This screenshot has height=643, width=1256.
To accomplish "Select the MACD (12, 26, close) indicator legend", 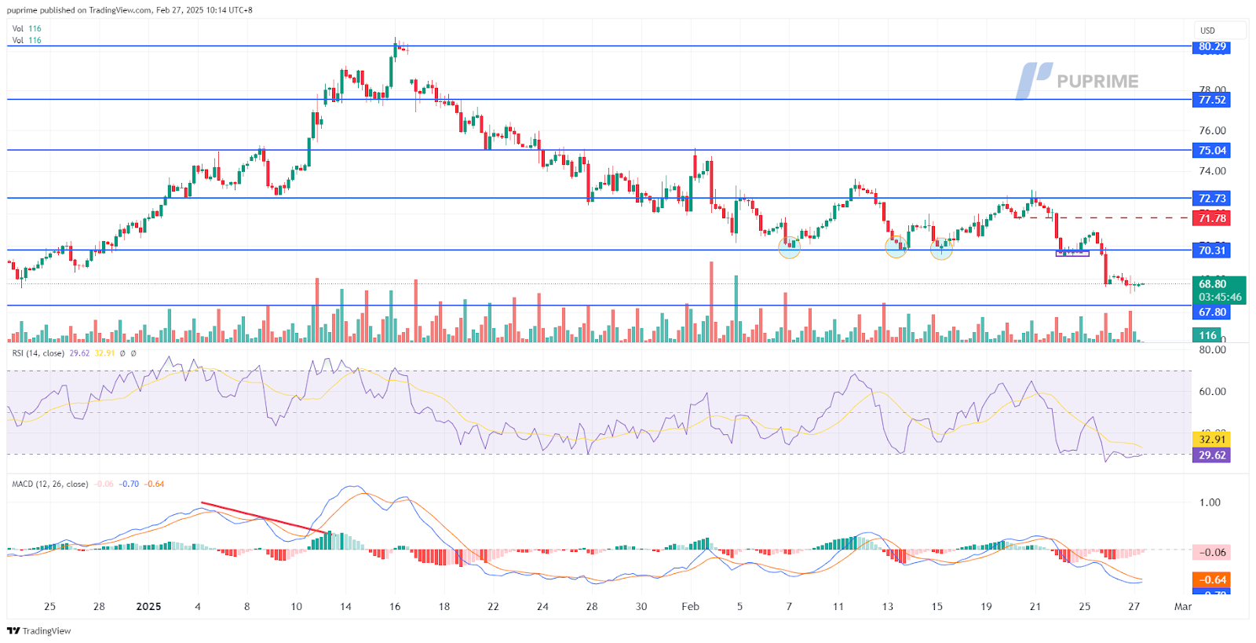I will [50, 484].
